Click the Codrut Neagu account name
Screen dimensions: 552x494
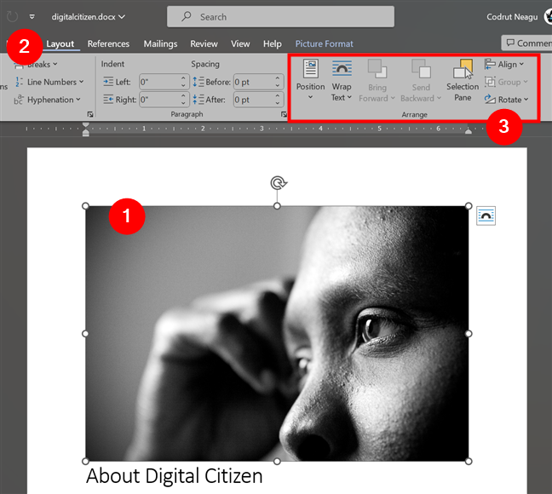pos(512,17)
